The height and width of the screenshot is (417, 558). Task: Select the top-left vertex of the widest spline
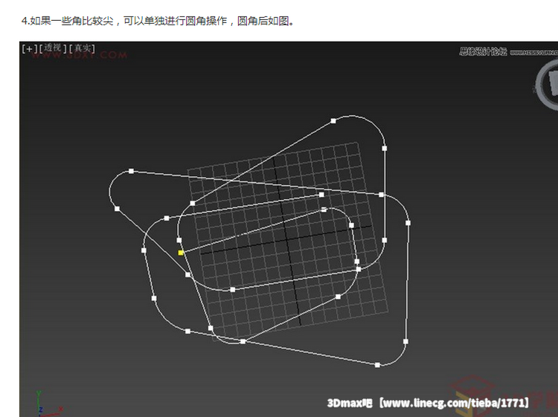pos(131,171)
